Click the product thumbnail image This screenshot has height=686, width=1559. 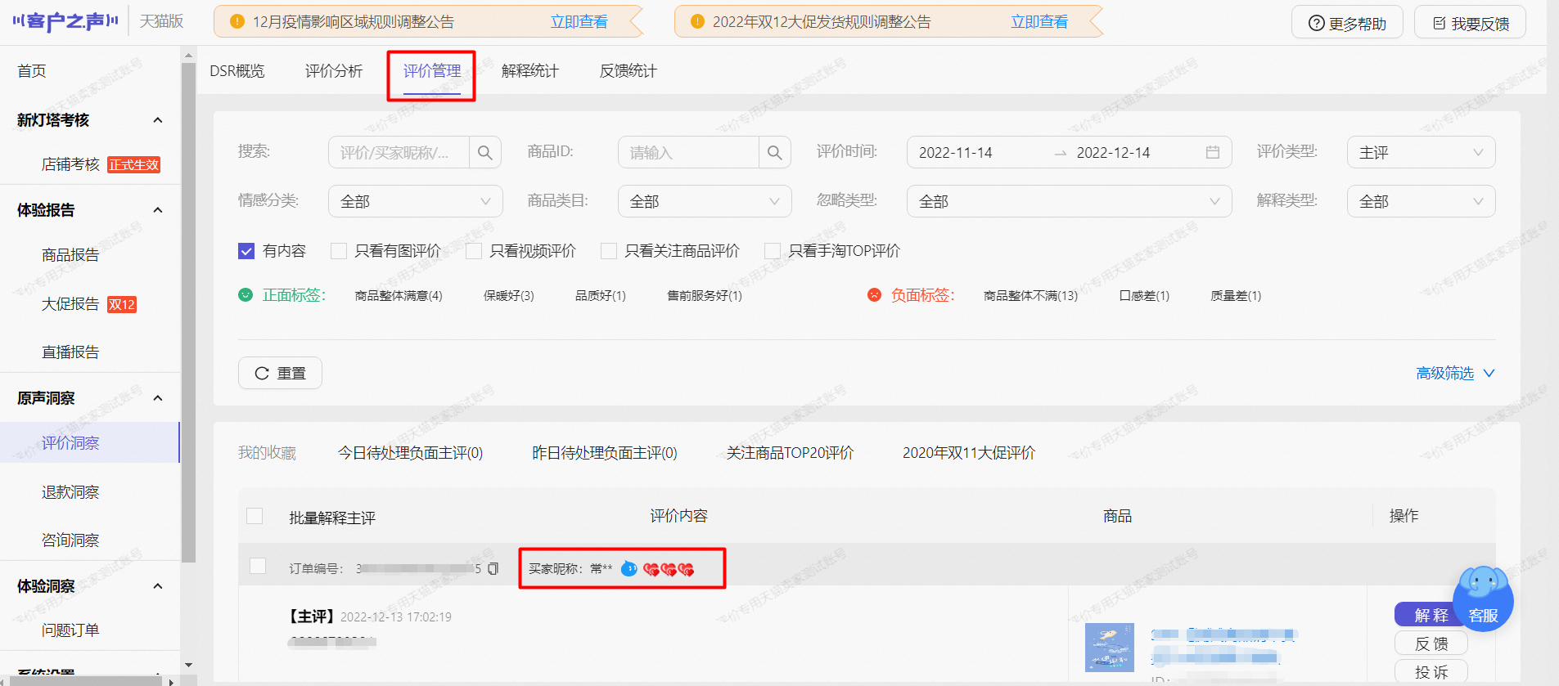coord(1110,648)
